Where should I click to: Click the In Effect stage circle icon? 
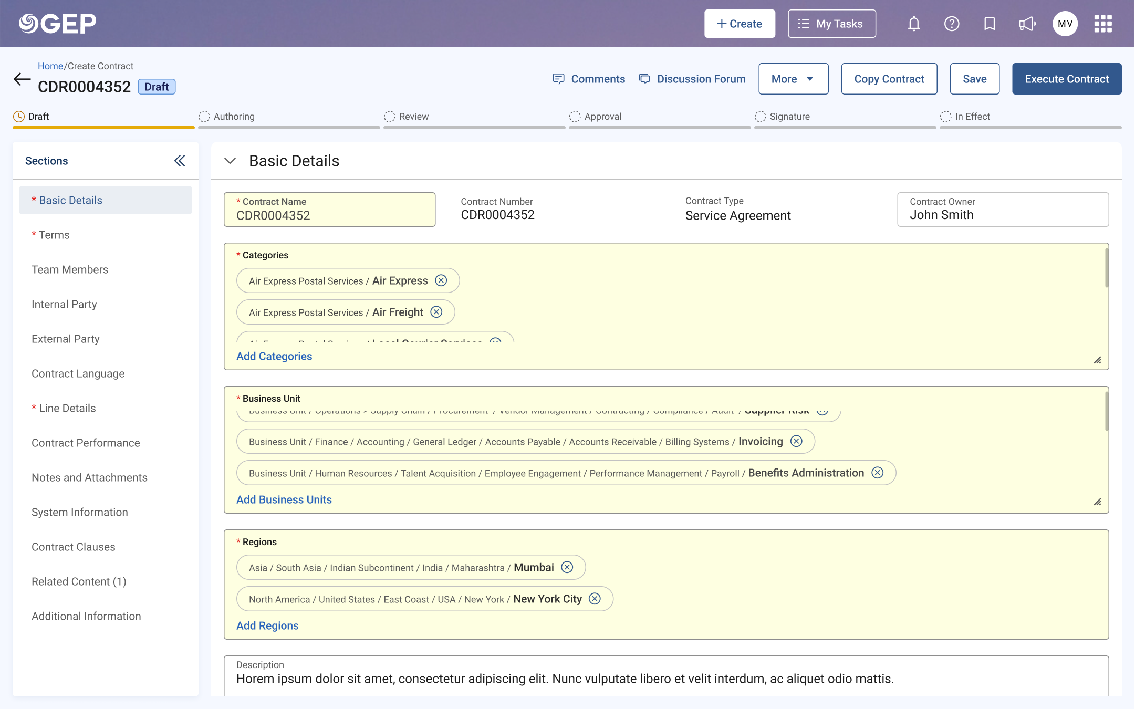(946, 117)
